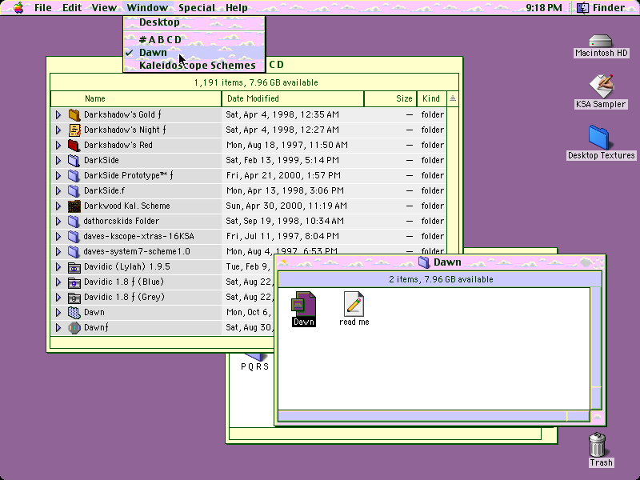Select the Dawn scheme file icon
This screenshot has height=480, width=640.
pos(303,304)
